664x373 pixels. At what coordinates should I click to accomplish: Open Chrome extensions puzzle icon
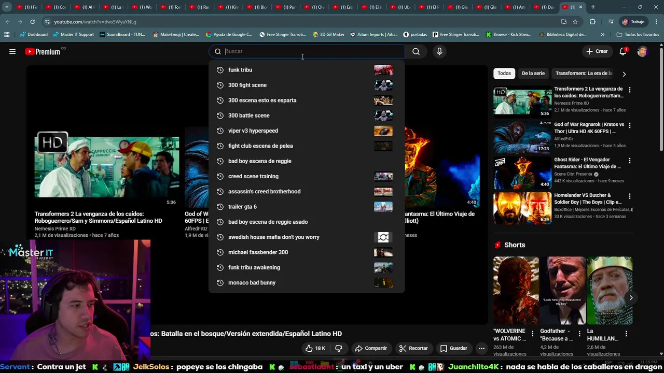tap(592, 22)
